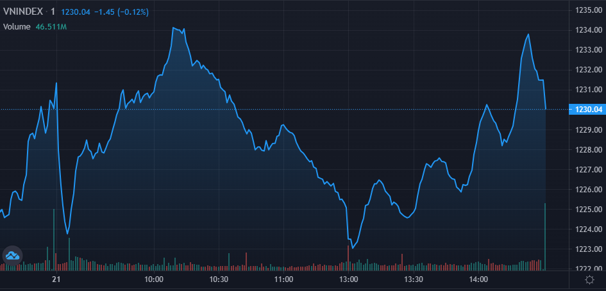Click the 13:00 time axis label
Screen dimensions: 606x291
[348, 279]
